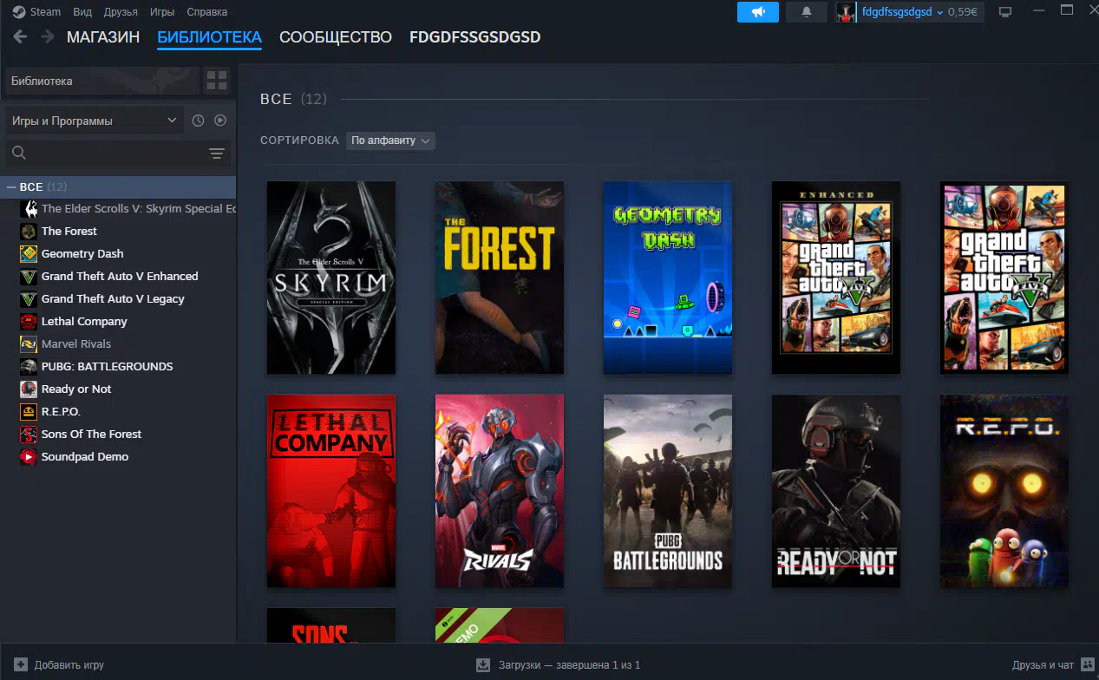The height and width of the screenshot is (680, 1099).
Task: Select Grand Theft Auto V Legacy in list
Action: tap(113, 298)
